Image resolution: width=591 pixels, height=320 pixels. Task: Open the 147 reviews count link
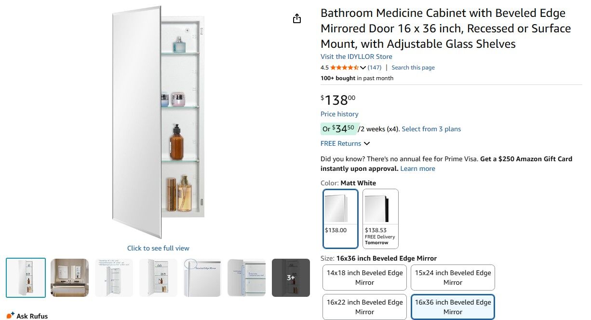coord(375,68)
